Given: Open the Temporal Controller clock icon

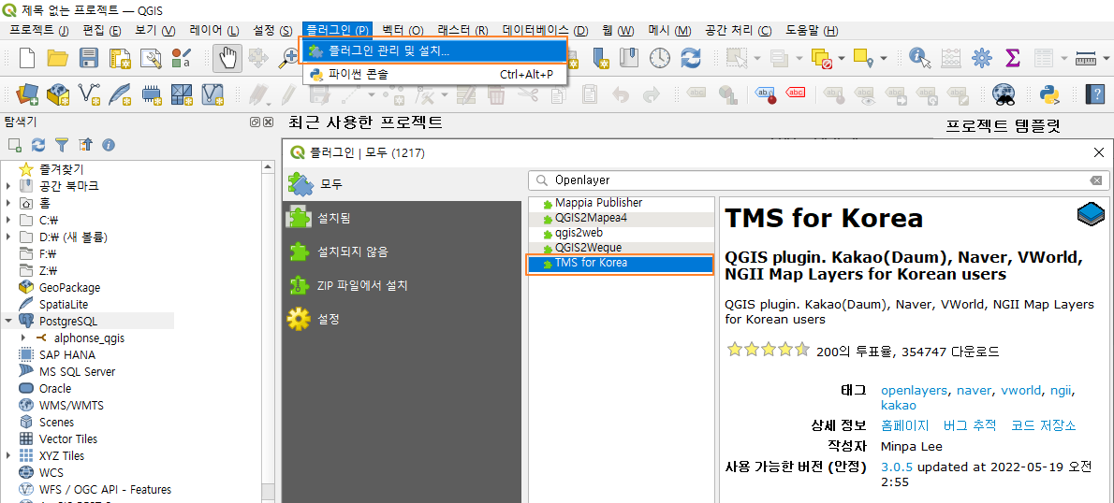Looking at the screenshot, I should (659, 57).
